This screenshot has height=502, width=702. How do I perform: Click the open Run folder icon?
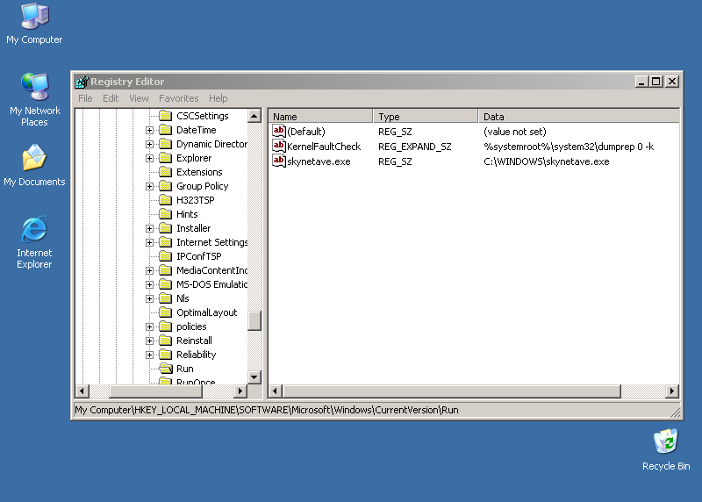(166, 369)
